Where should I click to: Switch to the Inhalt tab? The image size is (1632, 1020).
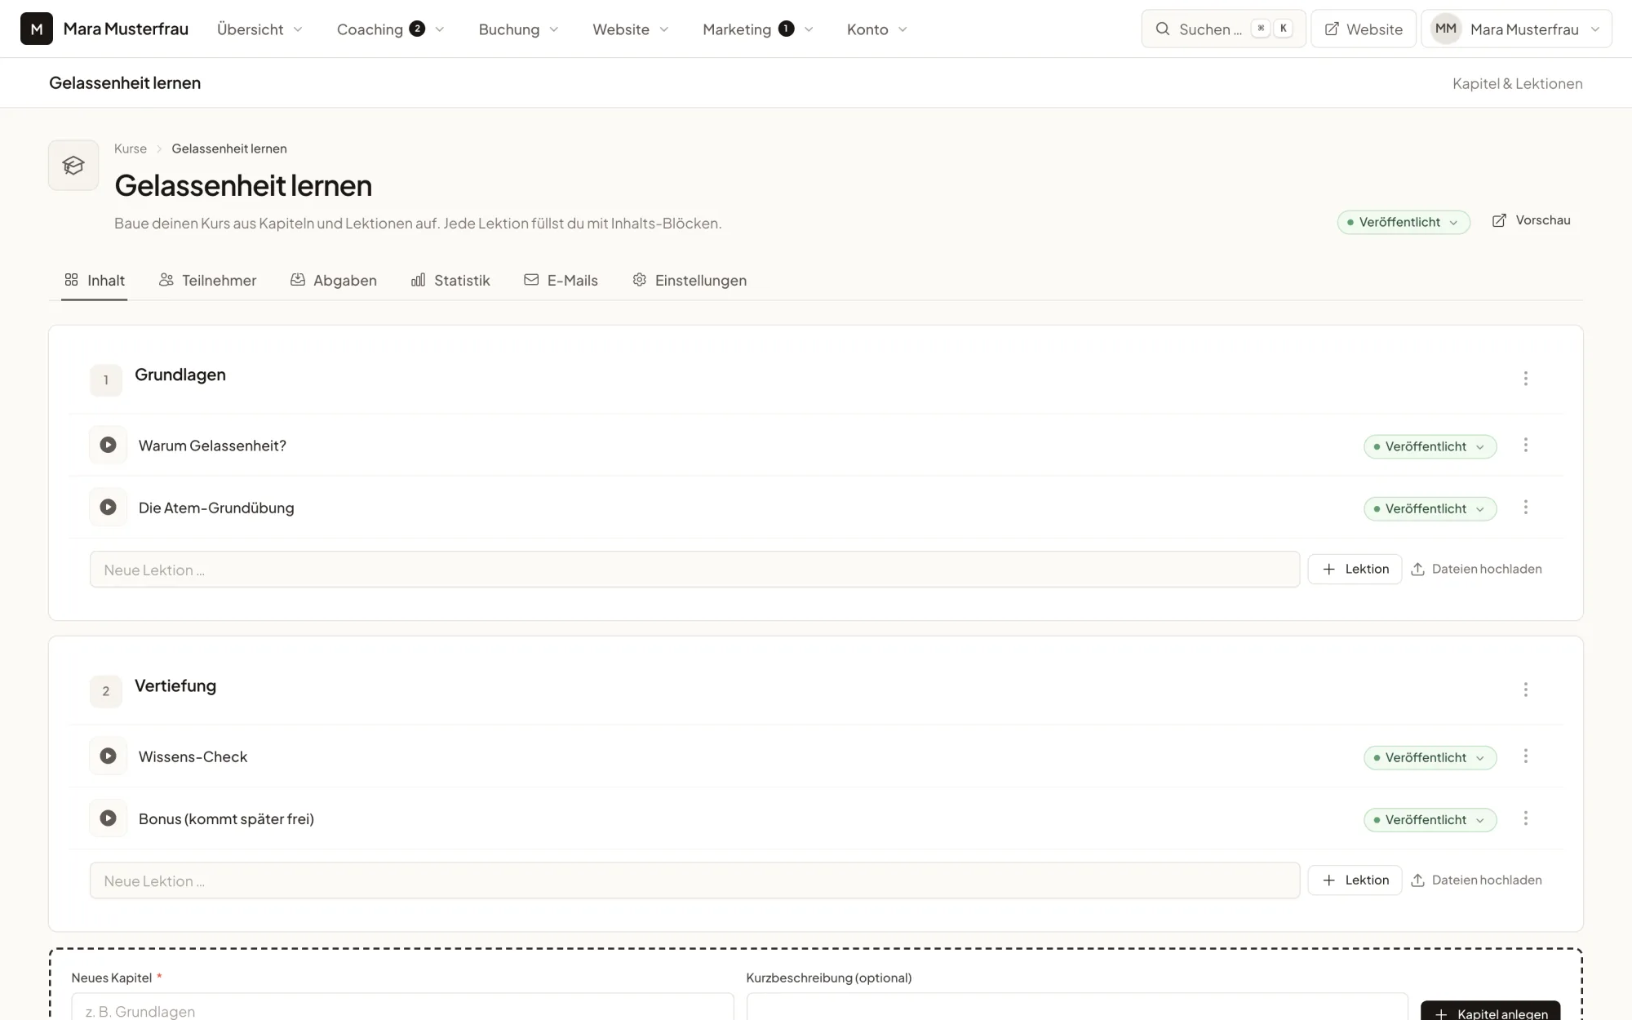[x=94, y=281]
